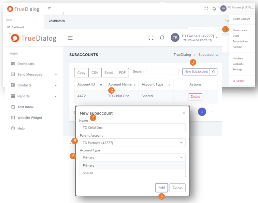Screen dimensions: 258x203
Task: Click the Search input field
Action: [162, 71]
